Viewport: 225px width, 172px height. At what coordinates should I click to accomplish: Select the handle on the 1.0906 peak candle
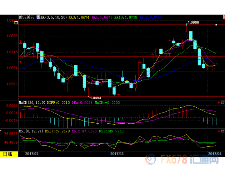tap(186, 25)
